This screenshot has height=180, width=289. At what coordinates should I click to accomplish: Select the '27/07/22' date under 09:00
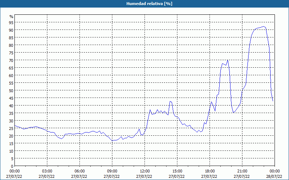coord(112,176)
